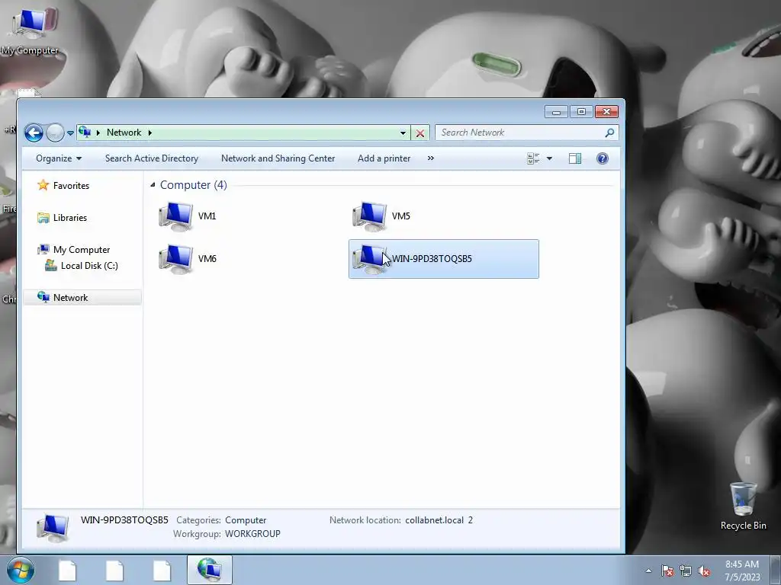Select the VM5 computer icon
Viewport: 781px width, 585px height.
[x=370, y=216]
